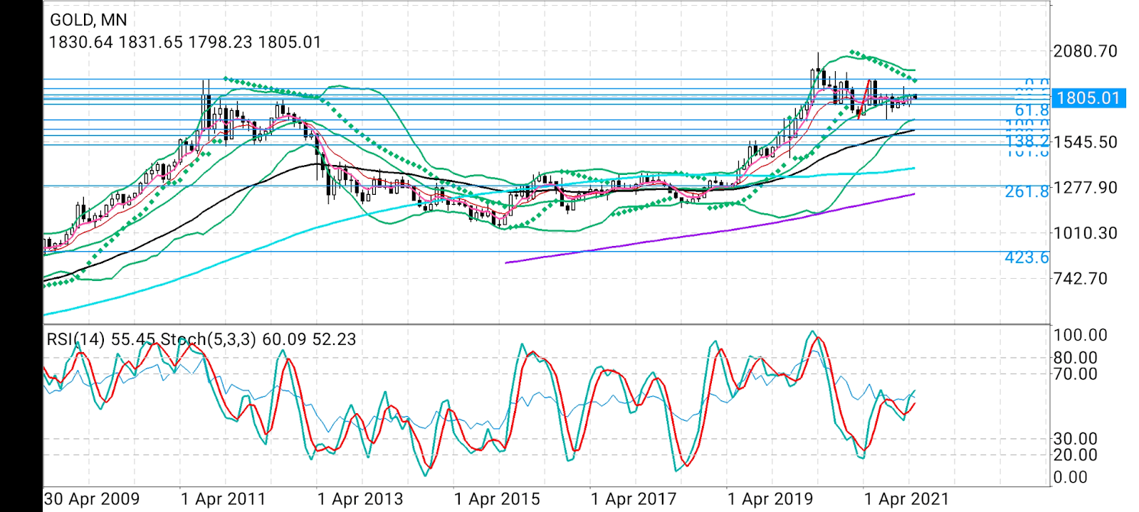Click the 30 Apr 2009 date label

[92, 499]
